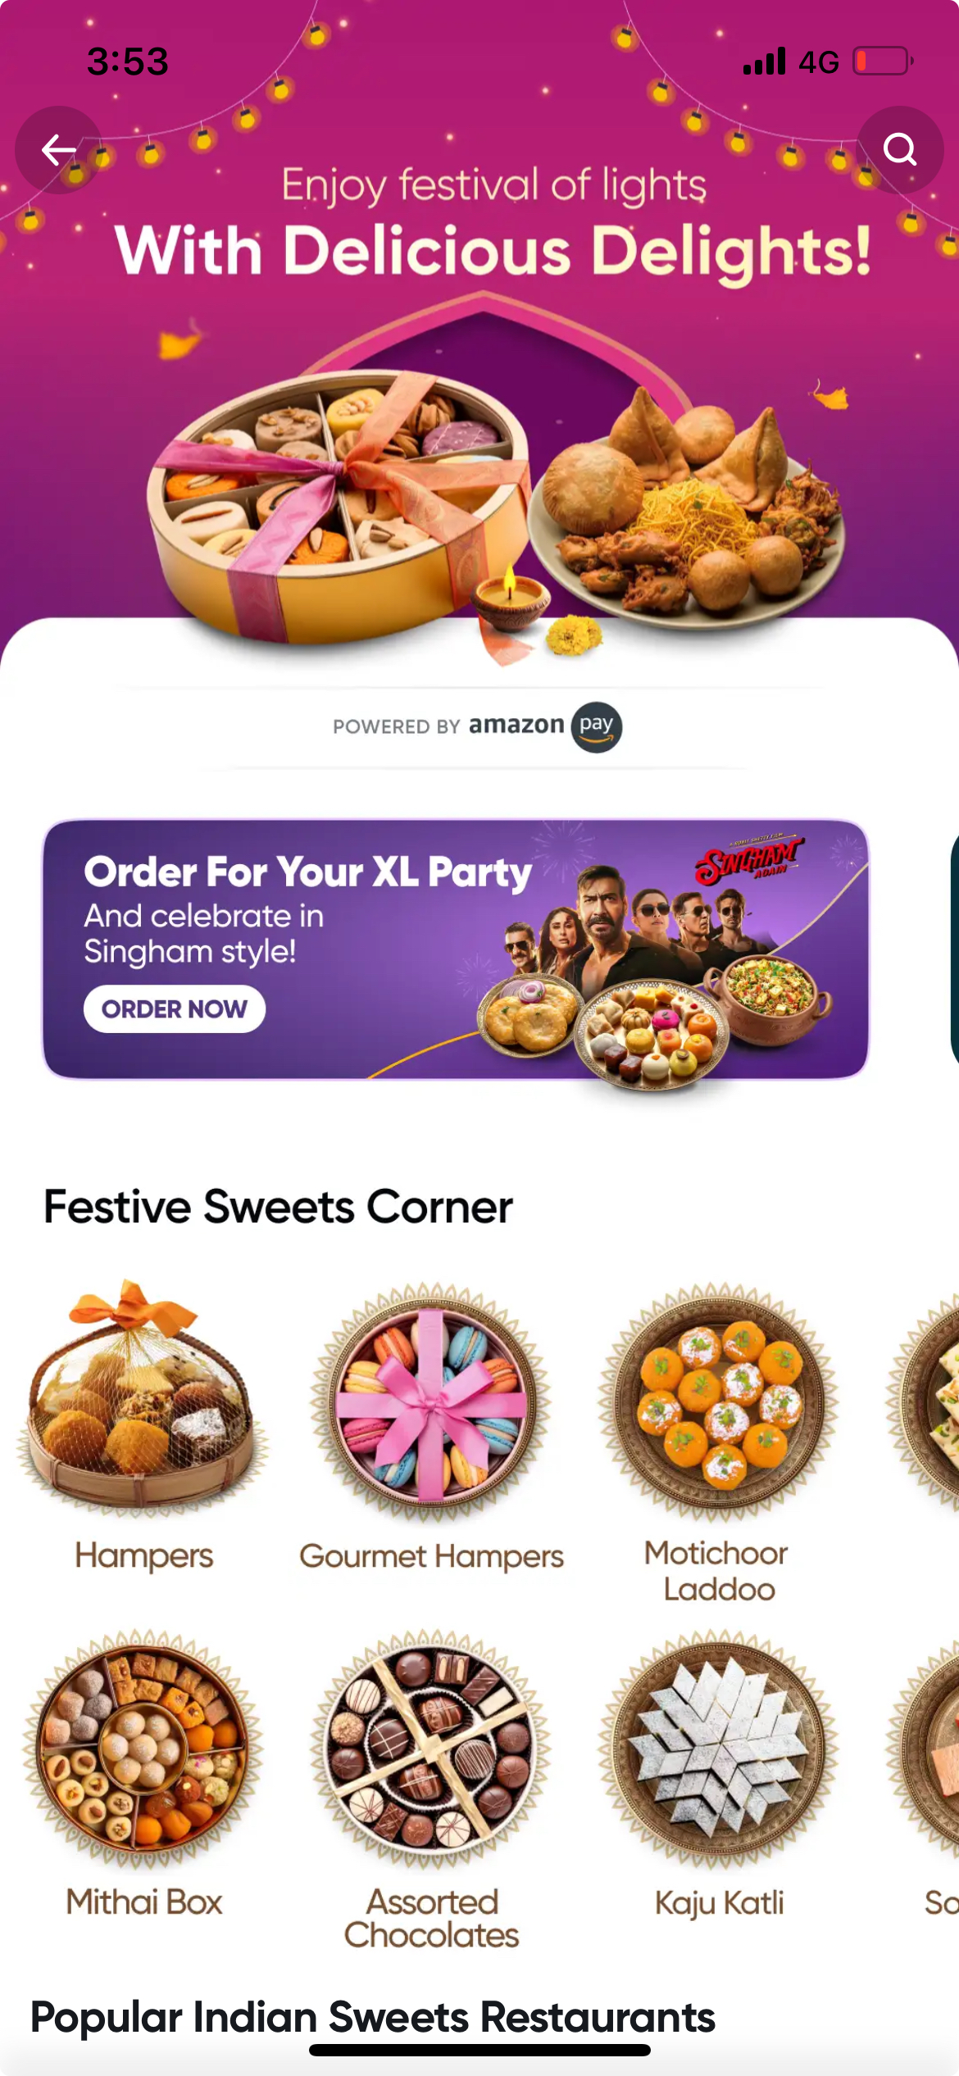Tap the Singham Again movie logo
This screenshot has height=2076, width=959.
pos(750,860)
